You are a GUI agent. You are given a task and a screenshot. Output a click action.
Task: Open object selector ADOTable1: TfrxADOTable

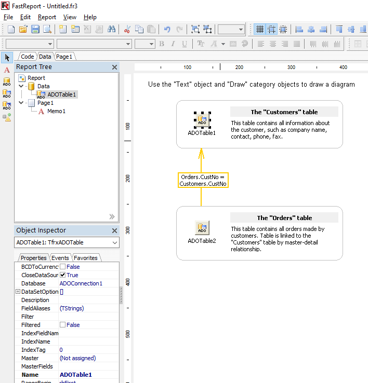pyautogui.click(x=67, y=242)
